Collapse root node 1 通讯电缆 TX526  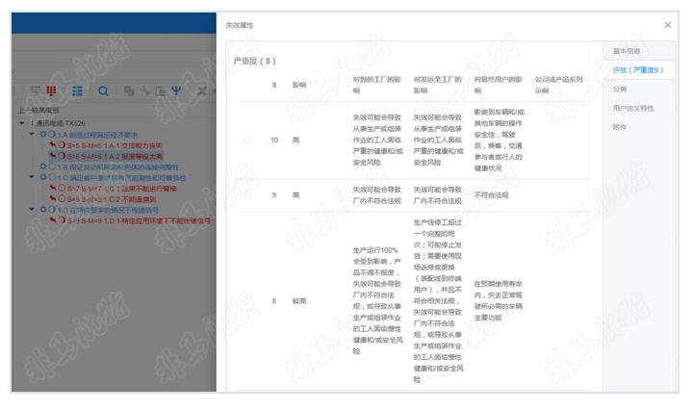pyautogui.click(x=22, y=123)
